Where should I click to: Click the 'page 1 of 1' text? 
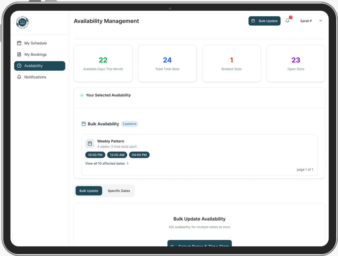point(305,170)
